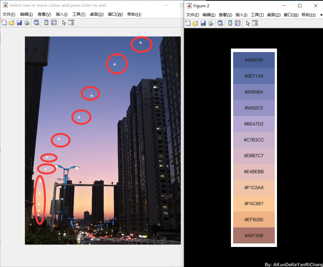Minimize the Figure 2 window
The width and height of the screenshot is (323, 267).
(x=284, y=6)
